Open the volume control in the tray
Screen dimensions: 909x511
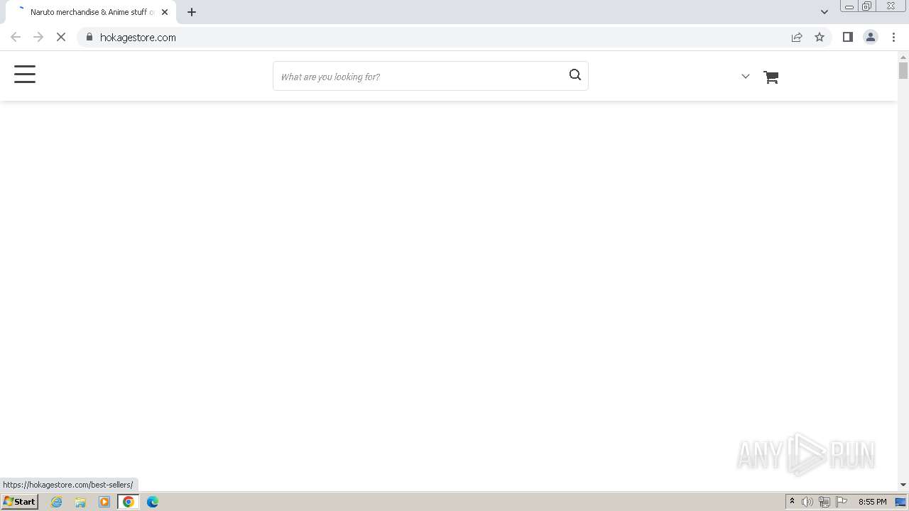point(807,502)
